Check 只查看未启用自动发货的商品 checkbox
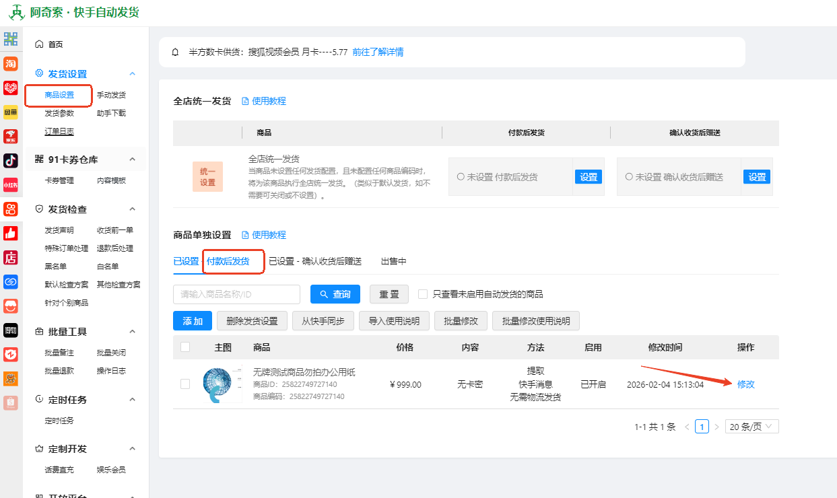Screen dimensions: 837x498 coord(423,294)
